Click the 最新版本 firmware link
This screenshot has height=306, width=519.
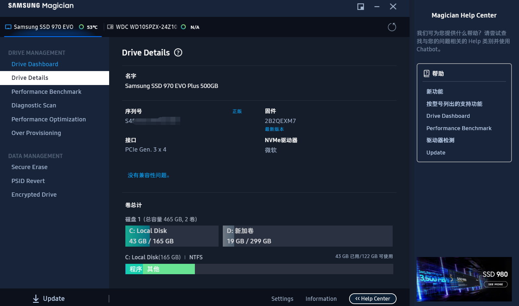(x=274, y=129)
